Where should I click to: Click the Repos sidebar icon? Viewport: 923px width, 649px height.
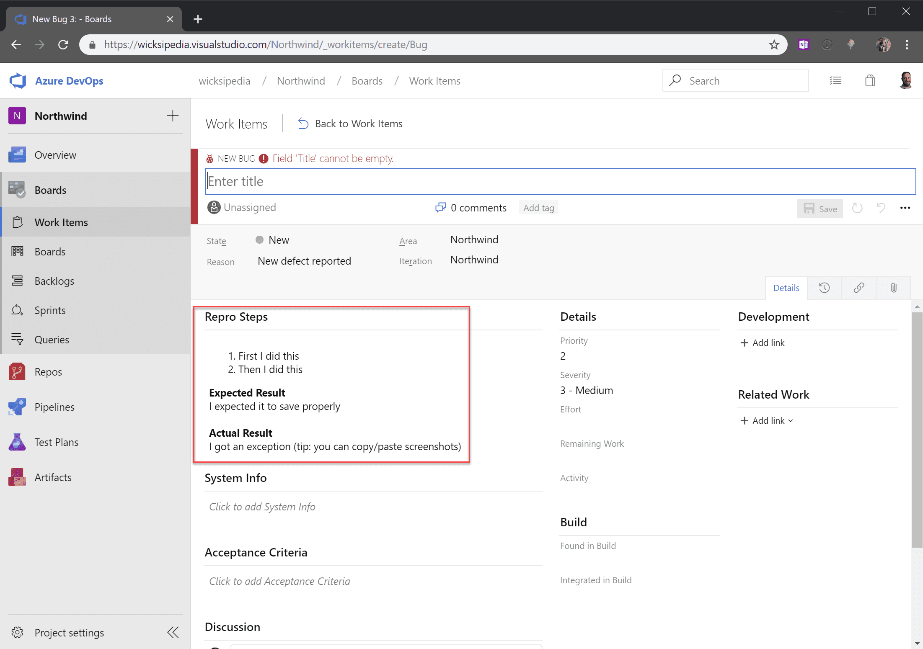coord(17,372)
